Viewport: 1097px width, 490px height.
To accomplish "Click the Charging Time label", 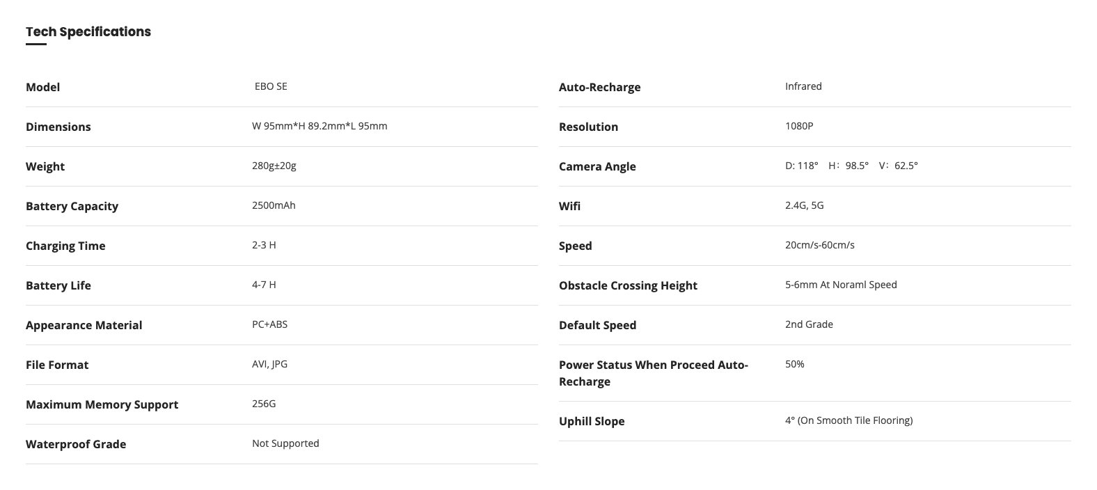I will (65, 246).
